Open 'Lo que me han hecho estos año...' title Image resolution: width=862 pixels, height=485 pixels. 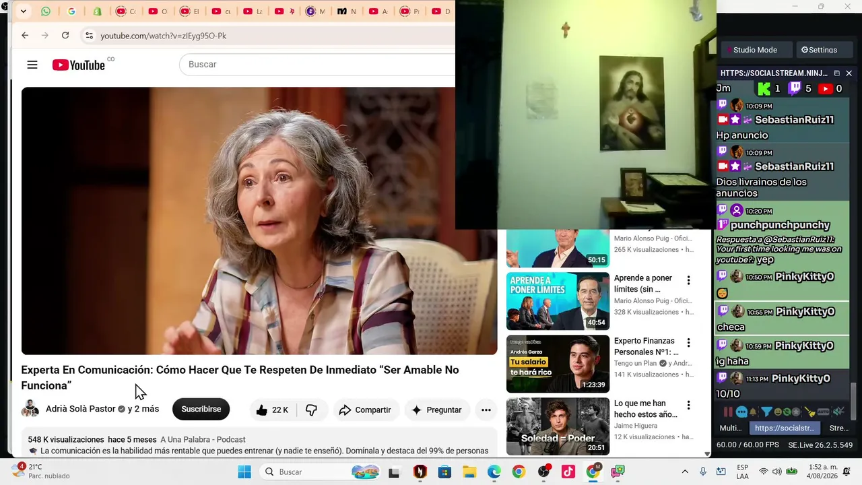point(646,409)
